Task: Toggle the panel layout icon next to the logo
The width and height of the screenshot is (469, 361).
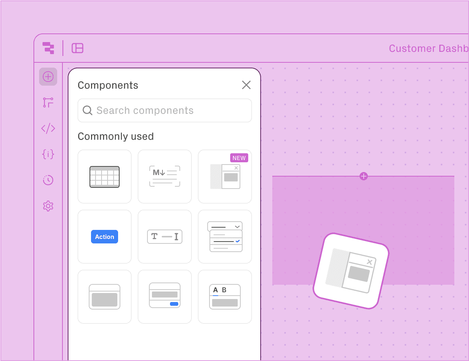Action: click(77, 48)
